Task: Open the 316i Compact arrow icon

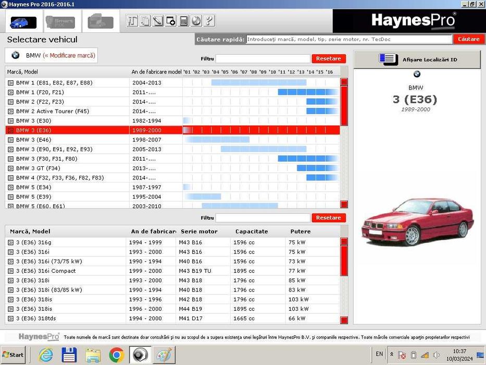Action: pyautogui.click(x=10, y=271)
